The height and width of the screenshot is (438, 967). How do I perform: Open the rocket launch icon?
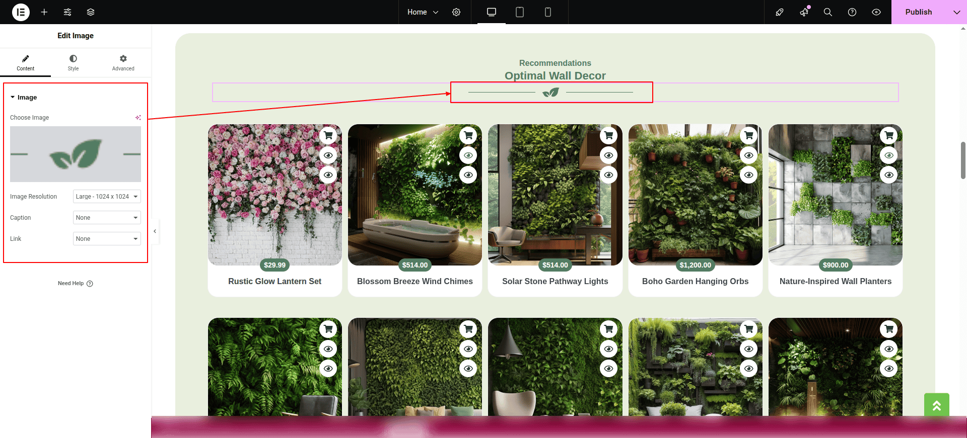780,12
